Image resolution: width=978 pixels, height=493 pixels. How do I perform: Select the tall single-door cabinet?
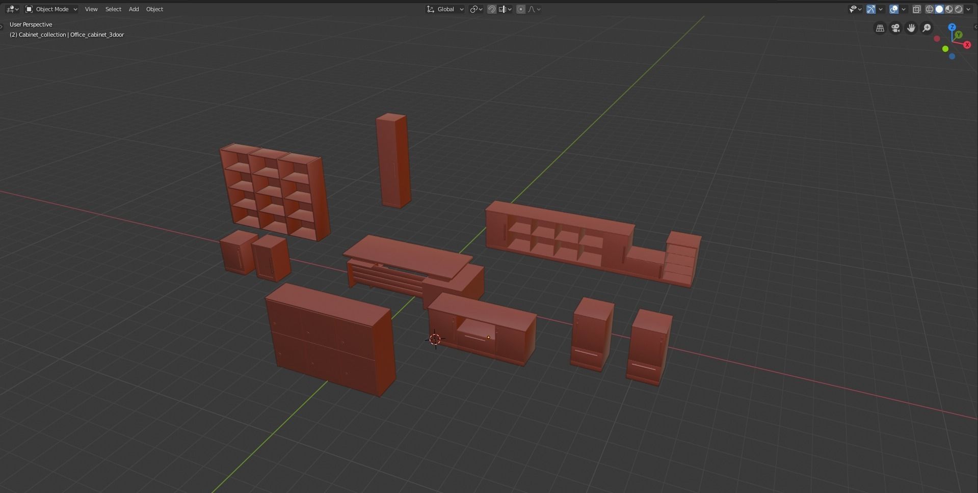click(x=393, y=160)
